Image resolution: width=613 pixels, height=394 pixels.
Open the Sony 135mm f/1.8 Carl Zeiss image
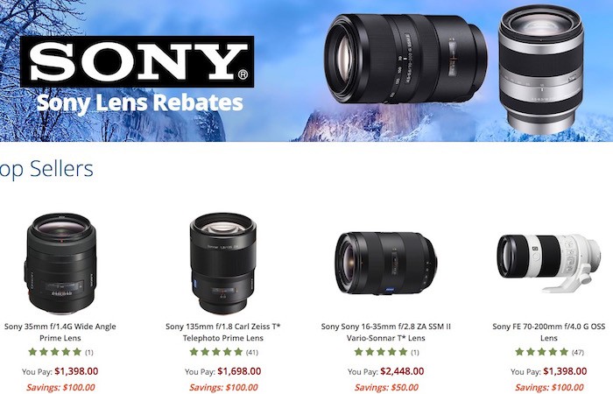223,264
